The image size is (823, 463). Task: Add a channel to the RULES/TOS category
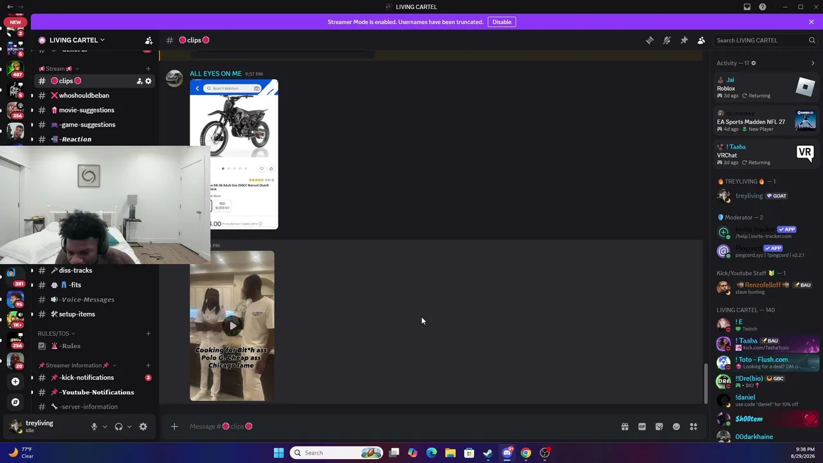[148, 334]
